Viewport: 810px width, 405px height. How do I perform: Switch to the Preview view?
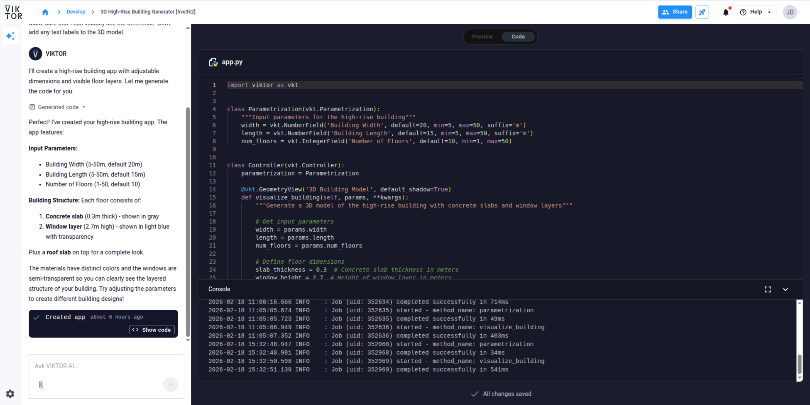(482, 37)
